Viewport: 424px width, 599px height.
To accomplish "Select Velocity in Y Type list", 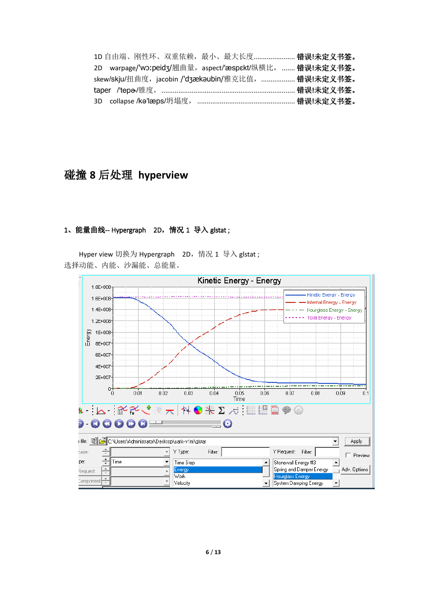I will pyautogui.click(x=218, y=483).
